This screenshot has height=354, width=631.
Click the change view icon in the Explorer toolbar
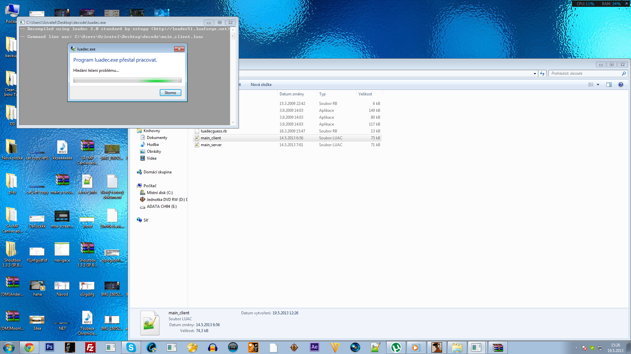click(x=591, y=85)
